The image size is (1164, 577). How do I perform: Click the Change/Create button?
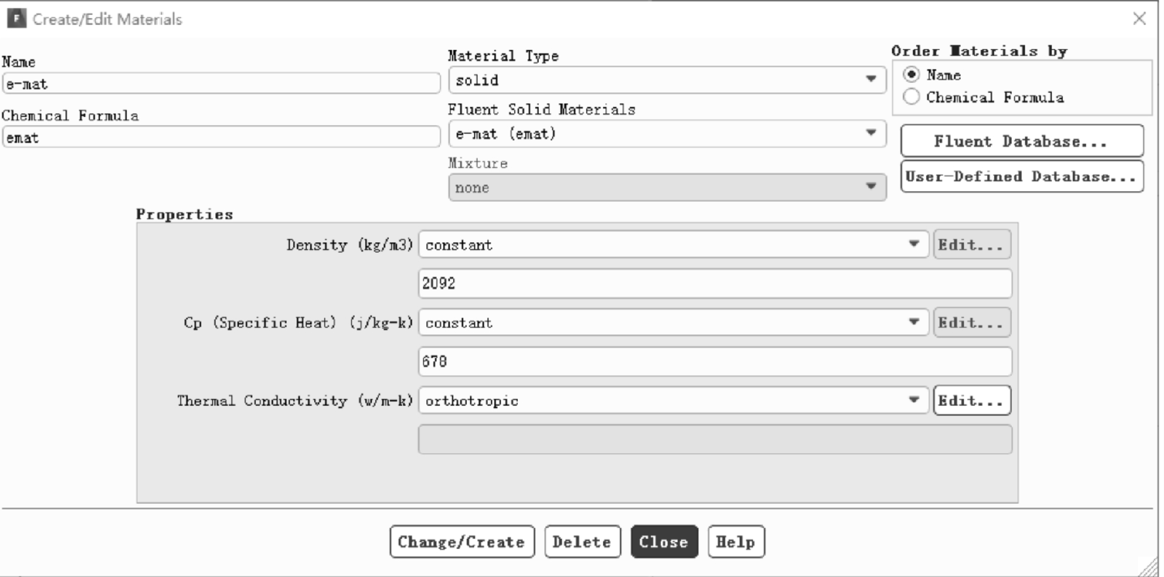[462, 541]
